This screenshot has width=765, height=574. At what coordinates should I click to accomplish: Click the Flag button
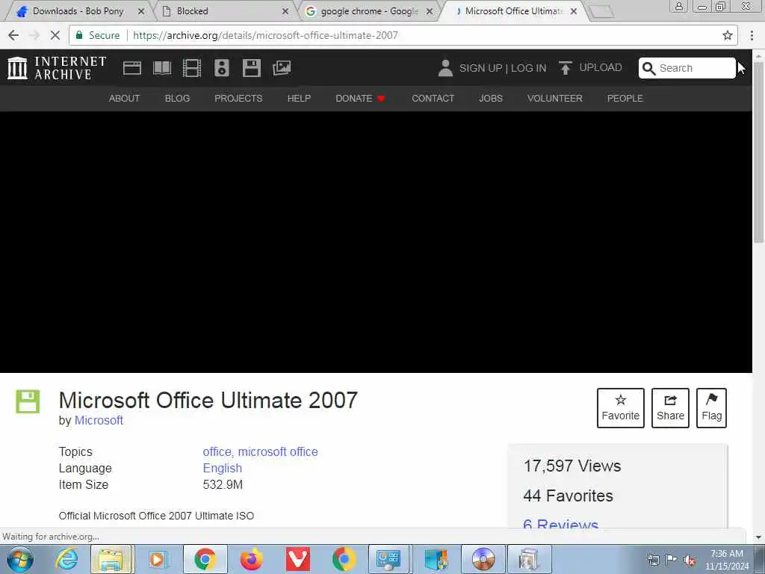pyautogui.click(x=711, y=408)
